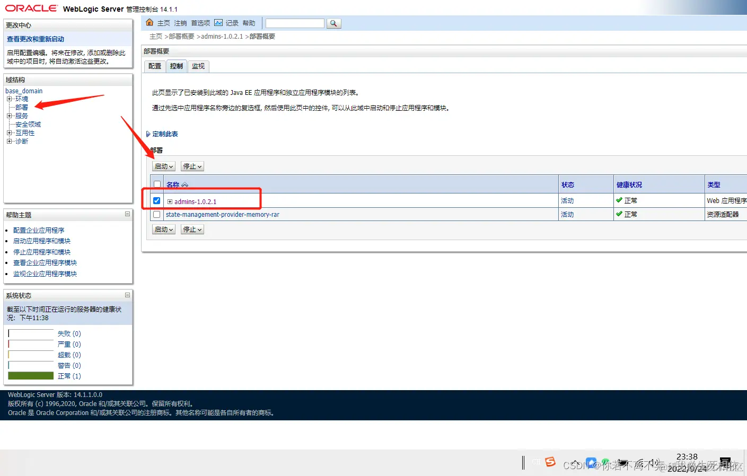Select 部署 in the domain tree
This screenshot has height=476, width=747.
(22, 107)
